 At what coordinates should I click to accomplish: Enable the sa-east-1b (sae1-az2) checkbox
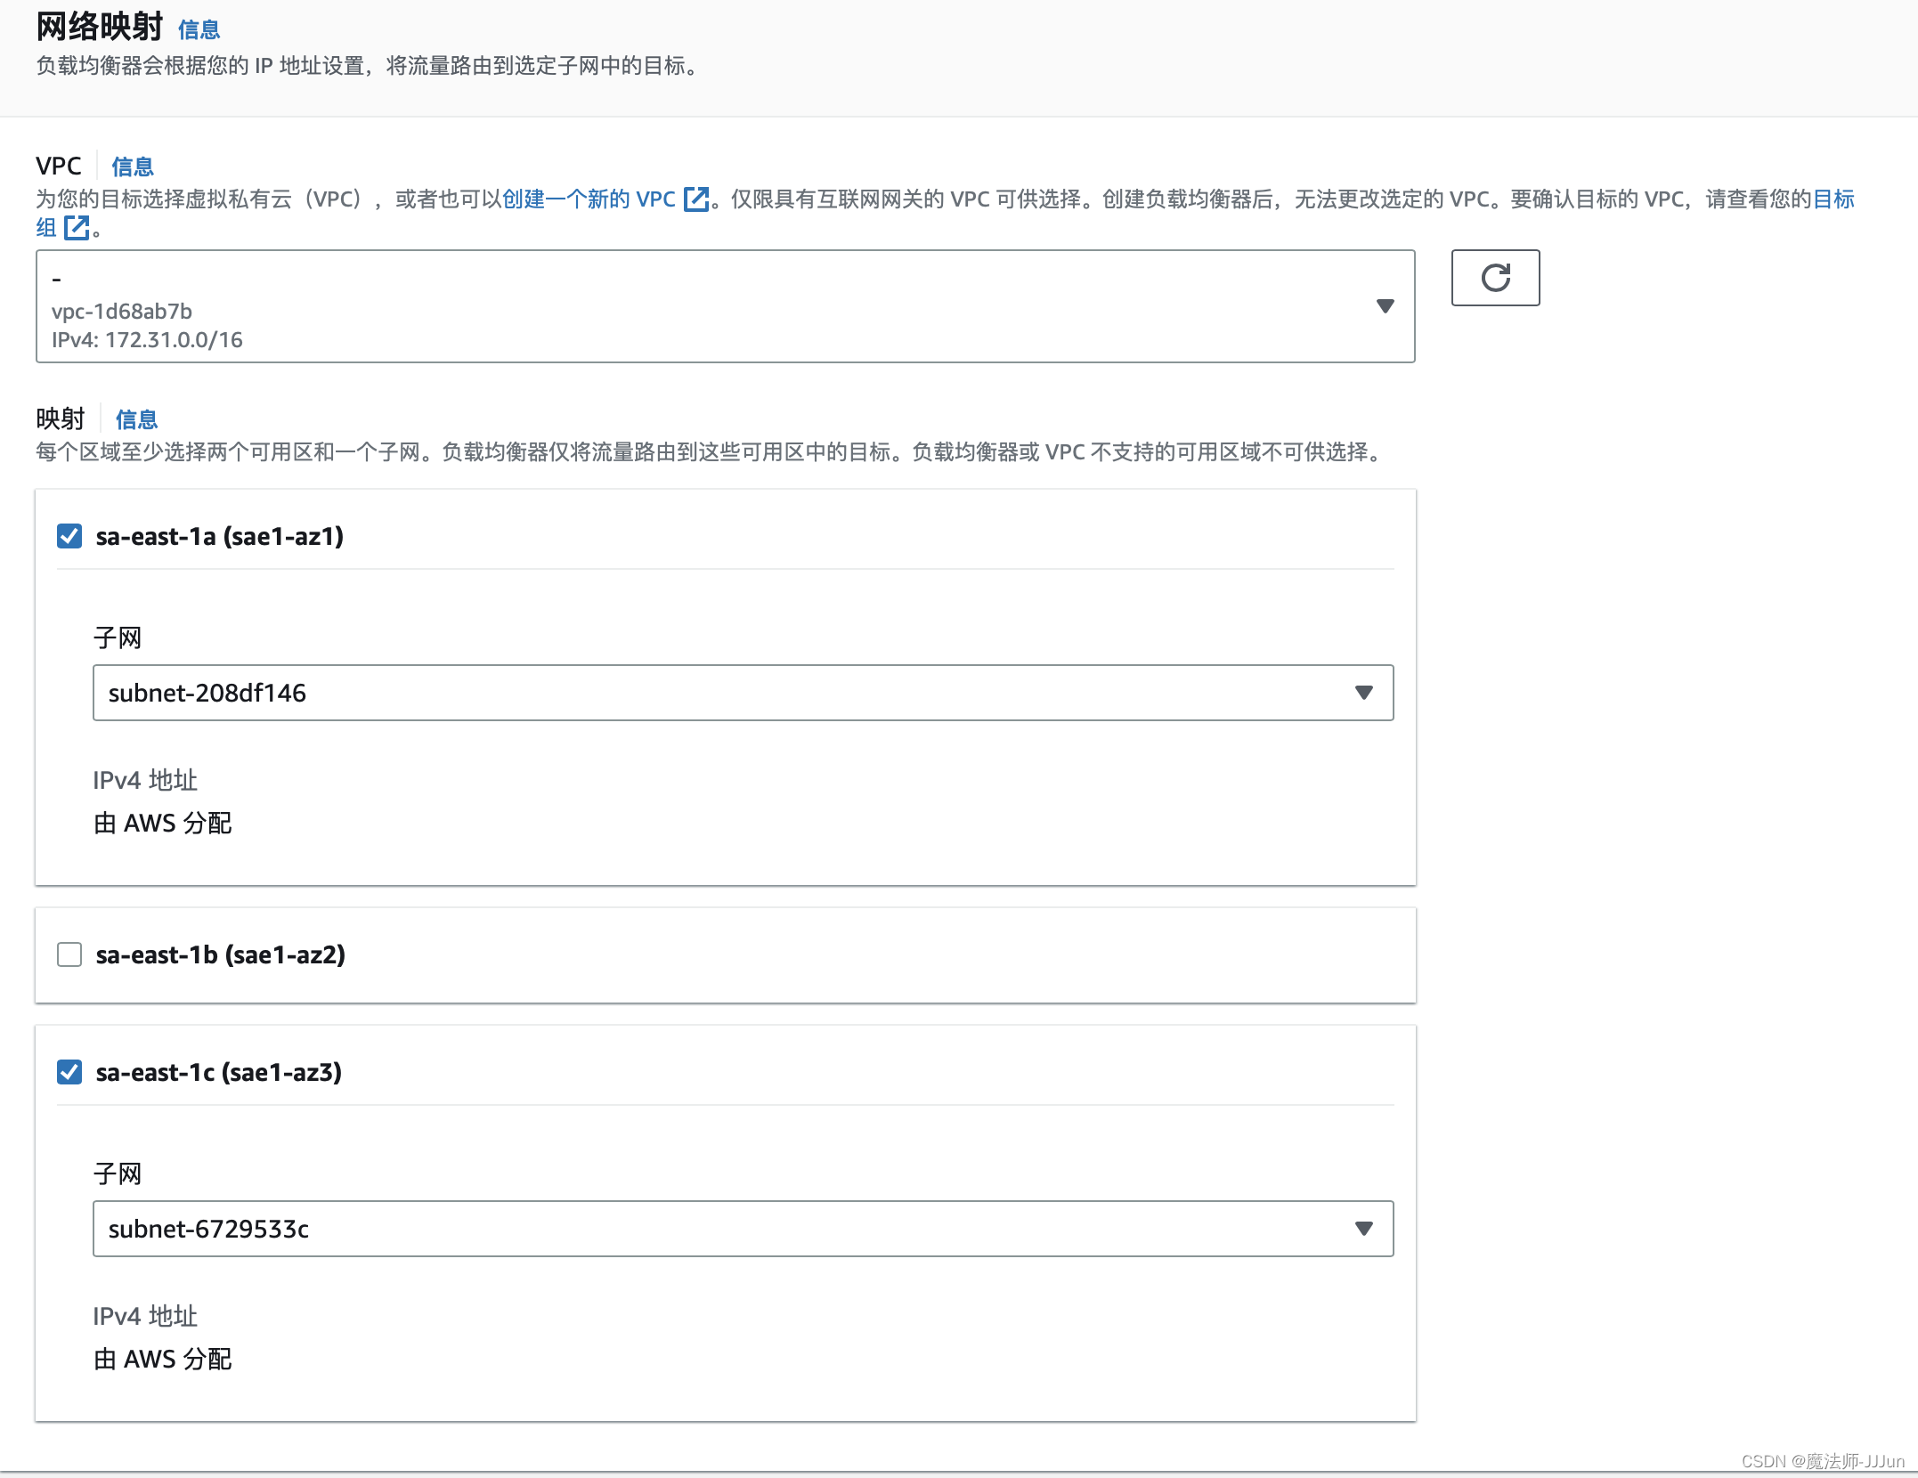(69, 954)
